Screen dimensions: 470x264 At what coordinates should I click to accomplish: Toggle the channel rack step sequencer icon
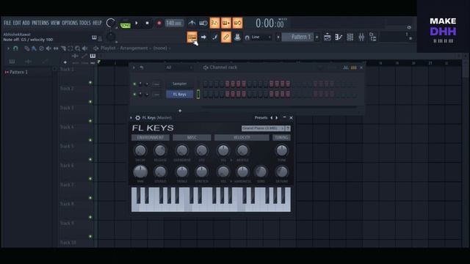(x=354, y=67)
